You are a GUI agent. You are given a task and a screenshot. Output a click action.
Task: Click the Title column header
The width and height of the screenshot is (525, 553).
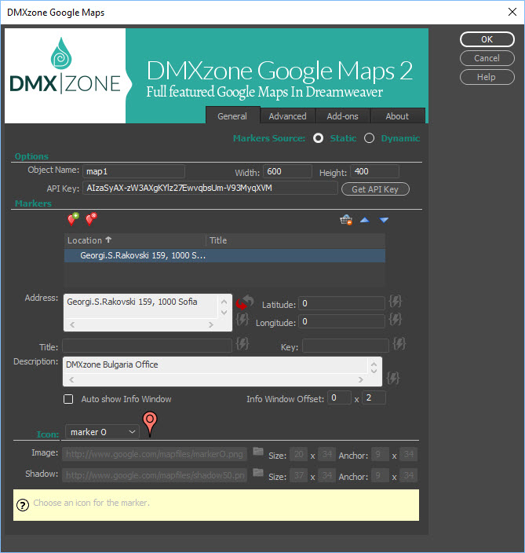295,240
